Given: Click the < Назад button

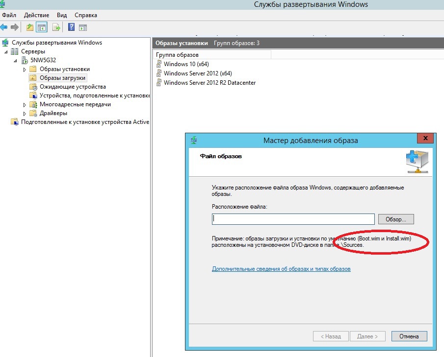Looking at the screenshot, I should coord(331,336).
